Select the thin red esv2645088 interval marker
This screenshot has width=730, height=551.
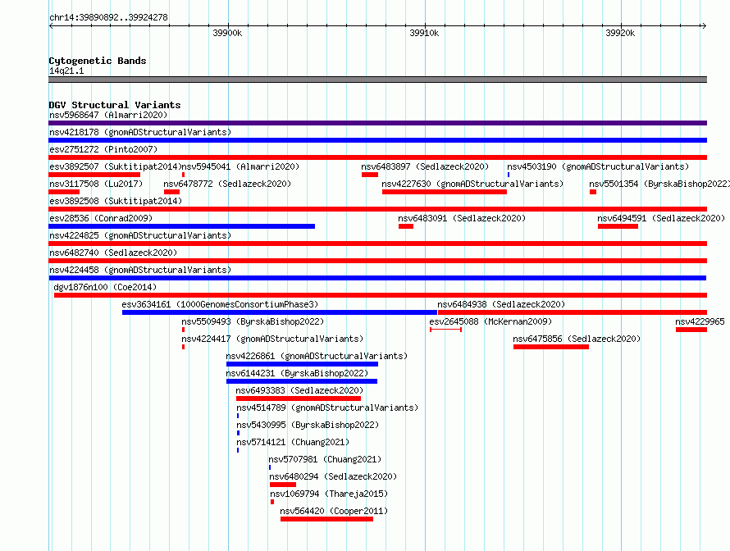pyautogui.click(x=445, y=330)
